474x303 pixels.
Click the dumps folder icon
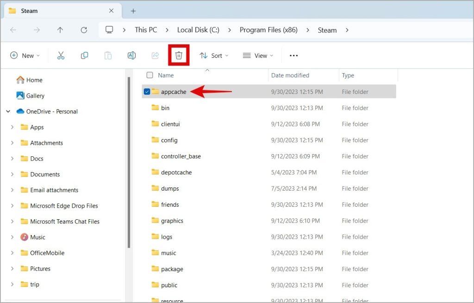(155, 188)
